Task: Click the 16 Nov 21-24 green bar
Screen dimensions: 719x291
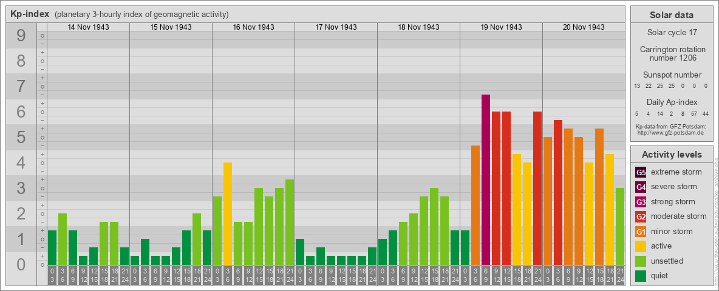Action: [290, 222]
